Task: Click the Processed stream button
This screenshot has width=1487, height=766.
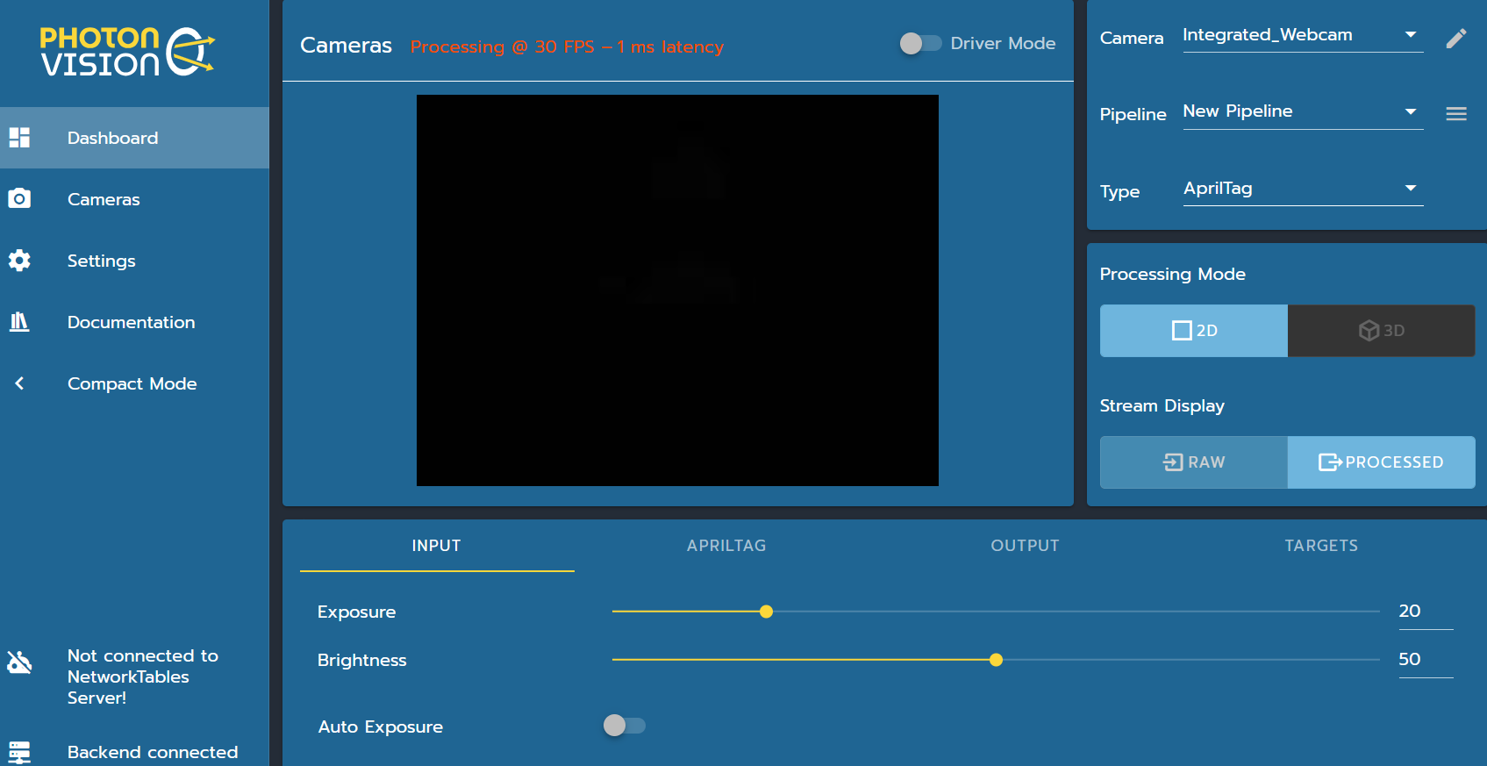Action: [1380, 462]
